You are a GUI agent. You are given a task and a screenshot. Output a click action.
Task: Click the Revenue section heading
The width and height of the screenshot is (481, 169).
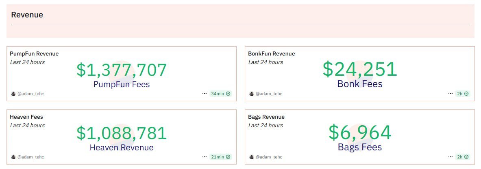[x=27, y=15]
